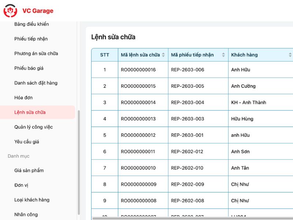Go to Phiếu tiếp nhận page
Screen dimensions: 293x220
tap(31, 39)
